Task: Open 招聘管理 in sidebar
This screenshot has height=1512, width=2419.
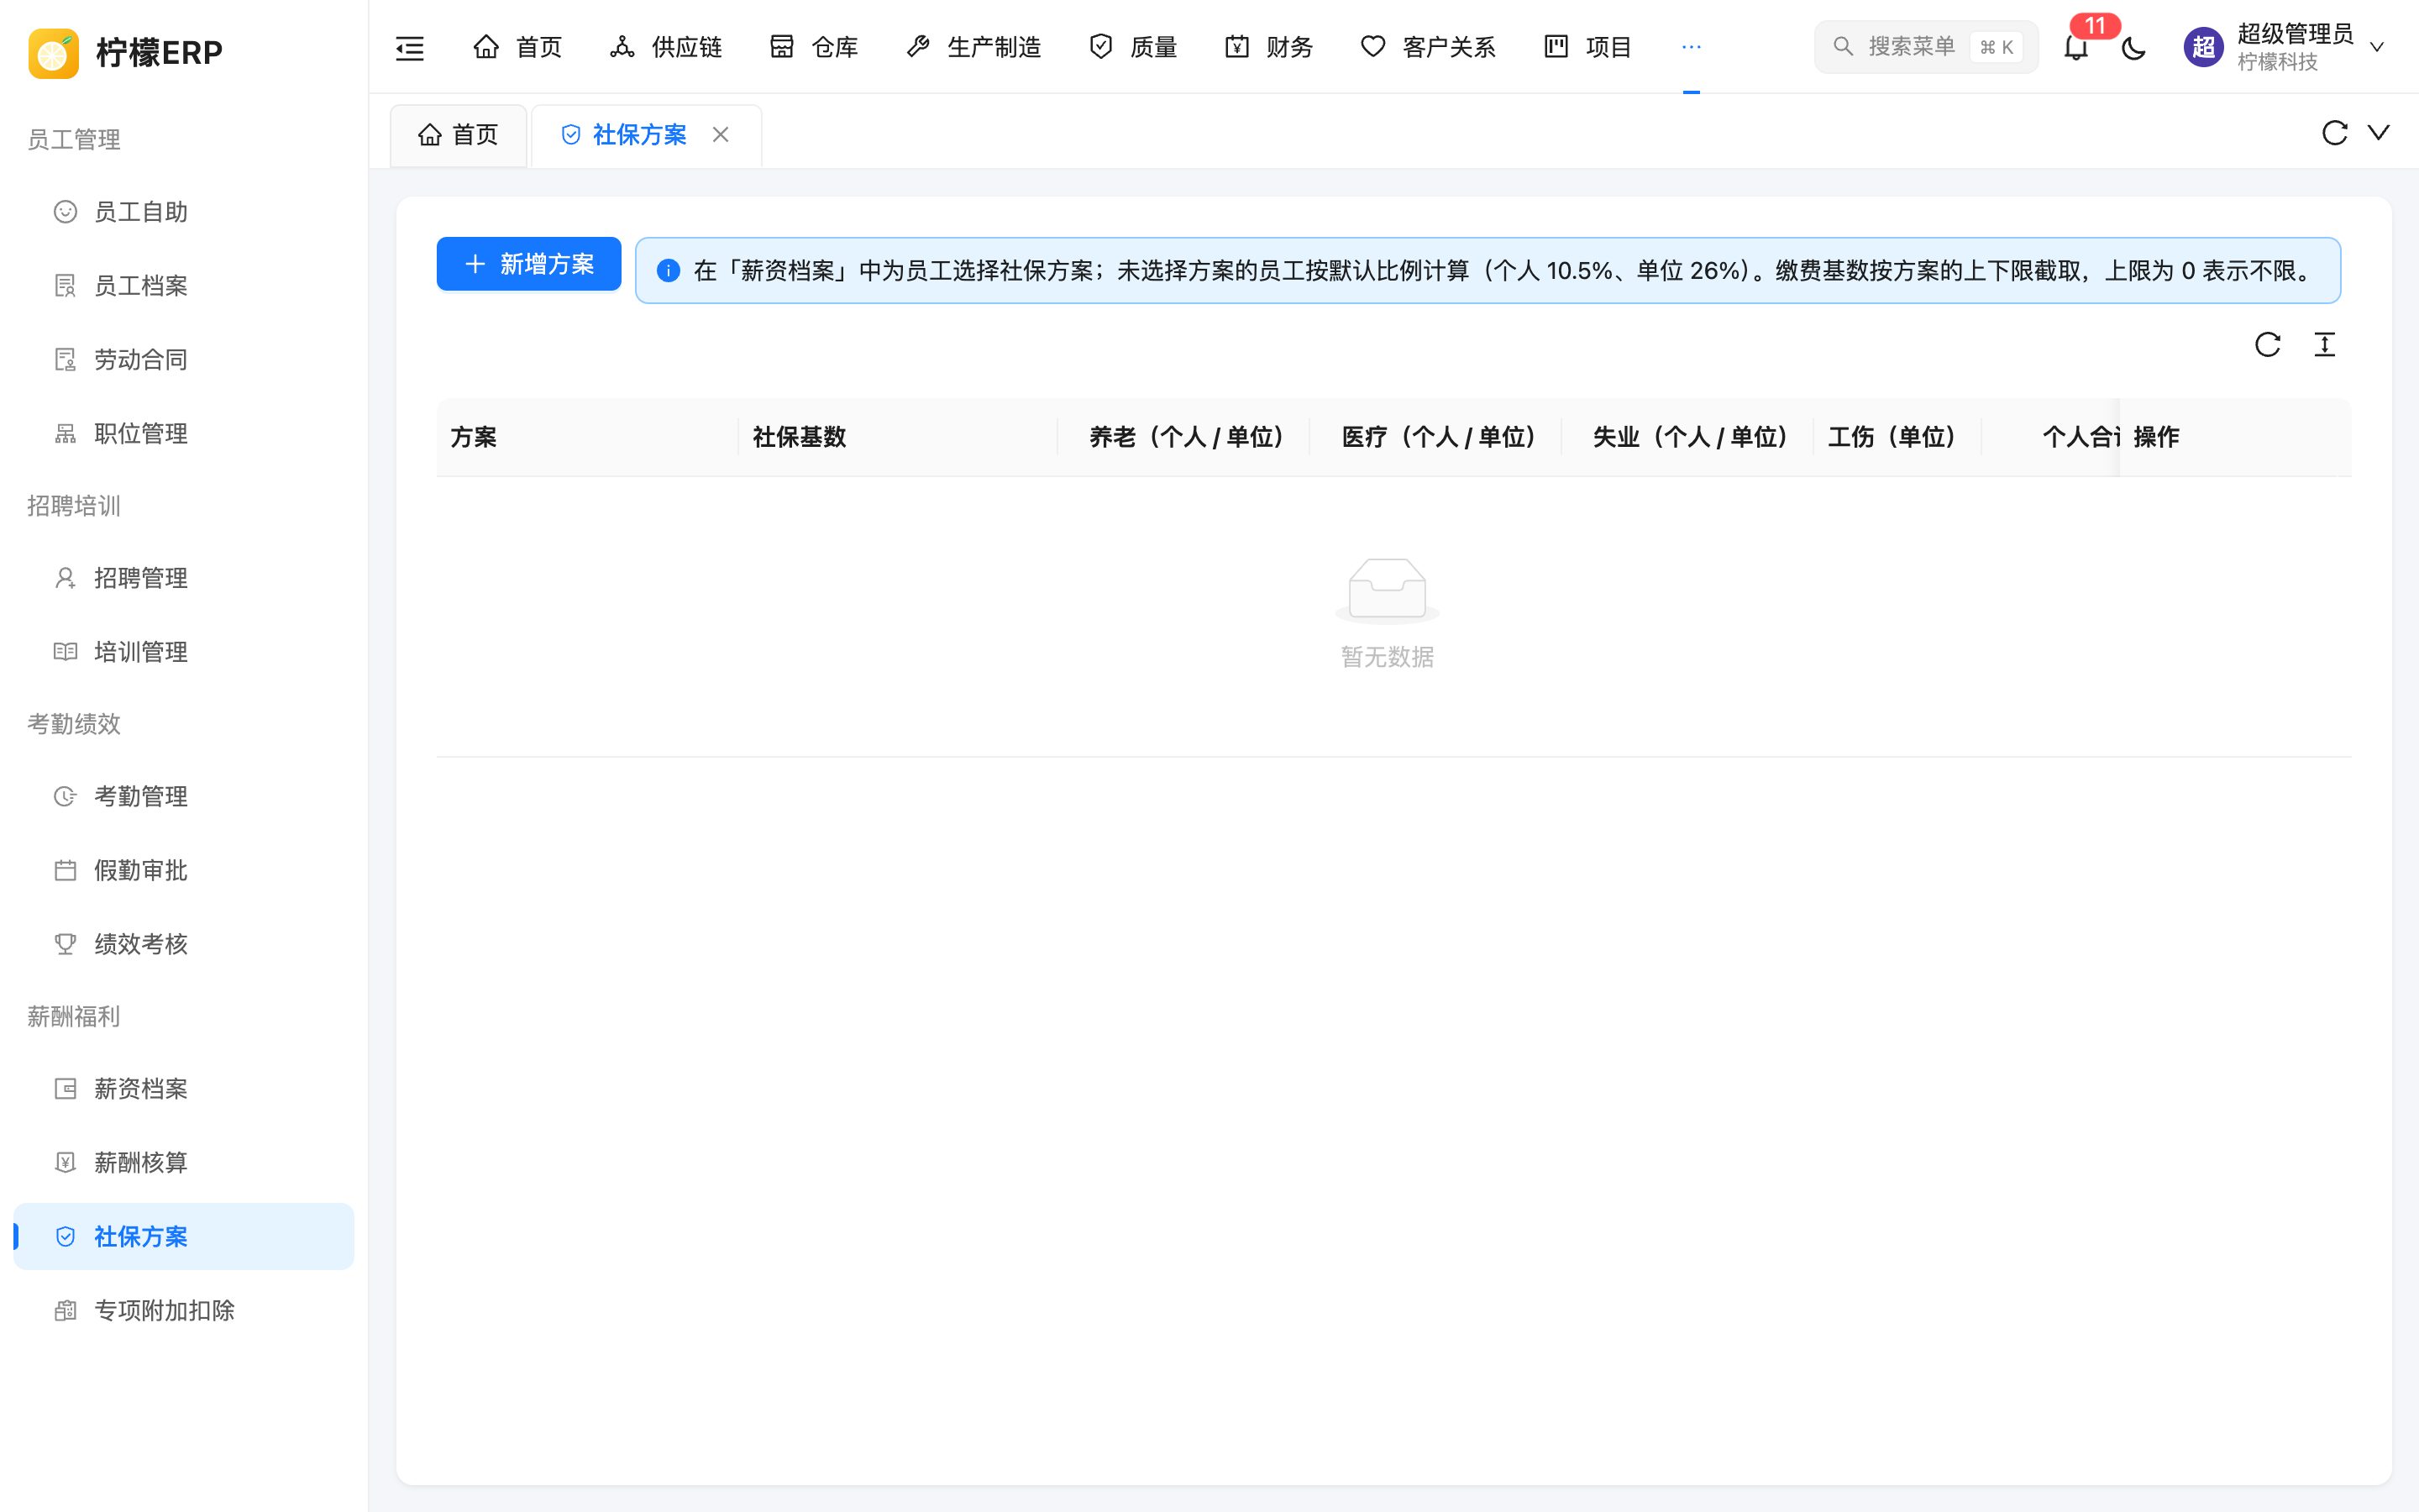Action: click(184, 578)
